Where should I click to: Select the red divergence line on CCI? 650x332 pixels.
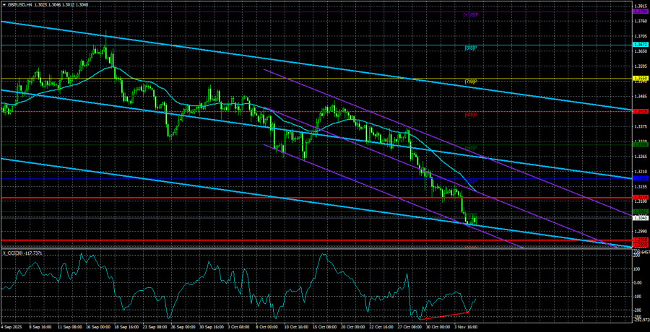pos(443,315)
